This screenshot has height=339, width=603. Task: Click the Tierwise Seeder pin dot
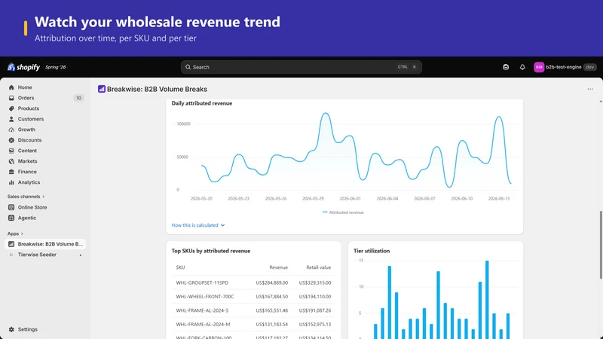pos(81,255)
